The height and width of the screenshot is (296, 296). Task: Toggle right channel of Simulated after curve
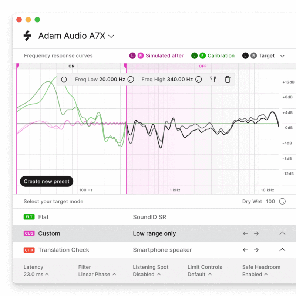tap(141, 56)
